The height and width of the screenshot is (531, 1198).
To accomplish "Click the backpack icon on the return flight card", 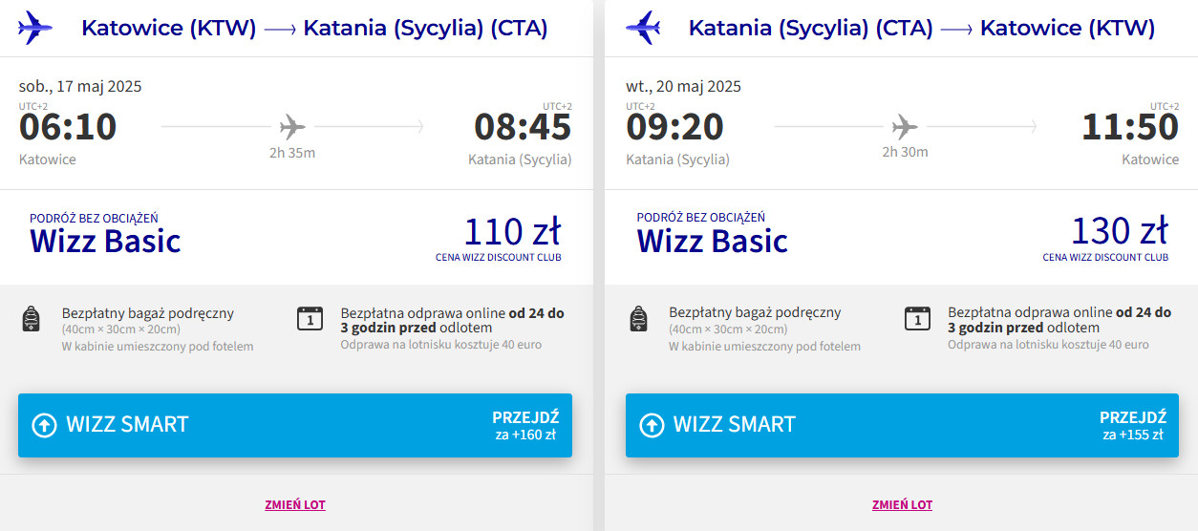I will coord(639,320).
